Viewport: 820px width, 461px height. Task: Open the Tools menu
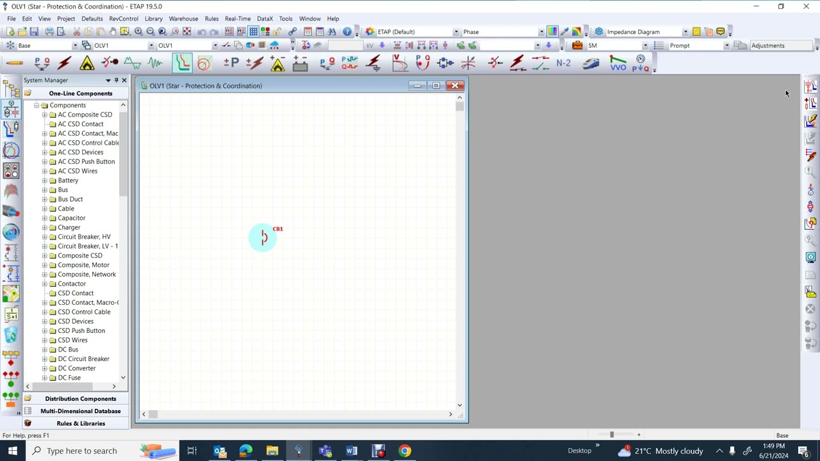[x=286, y=19]
